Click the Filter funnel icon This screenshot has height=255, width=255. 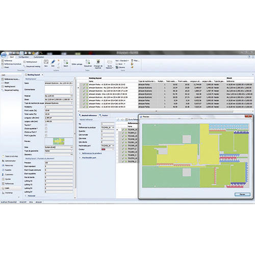(132, 61)
